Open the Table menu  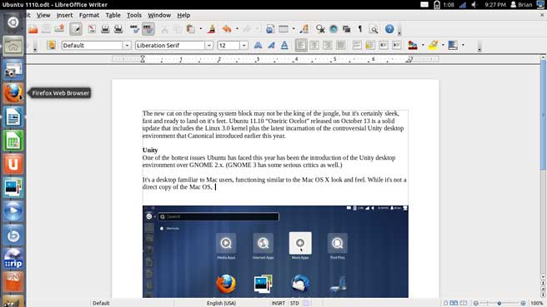[x=113, y=15]
